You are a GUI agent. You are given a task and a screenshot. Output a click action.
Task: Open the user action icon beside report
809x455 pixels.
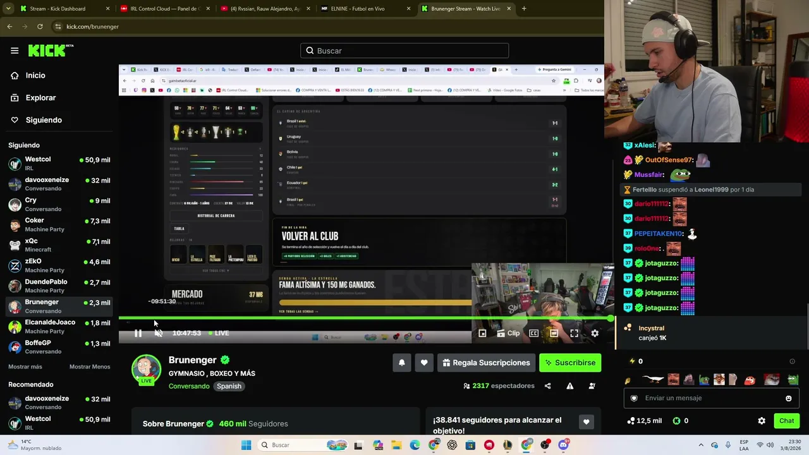pyautogui.click(x=592, y=385)
